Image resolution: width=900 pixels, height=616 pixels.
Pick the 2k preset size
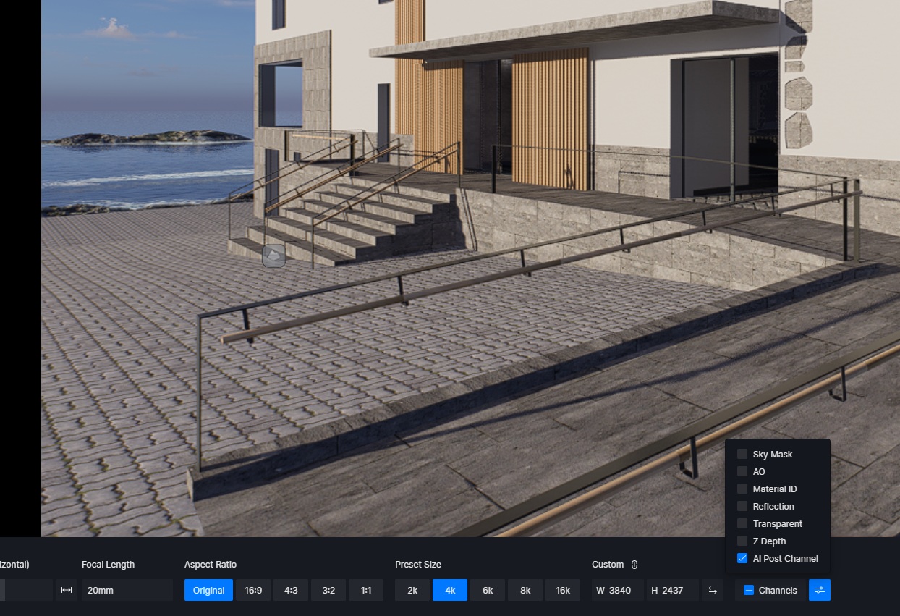pos(412,590)
